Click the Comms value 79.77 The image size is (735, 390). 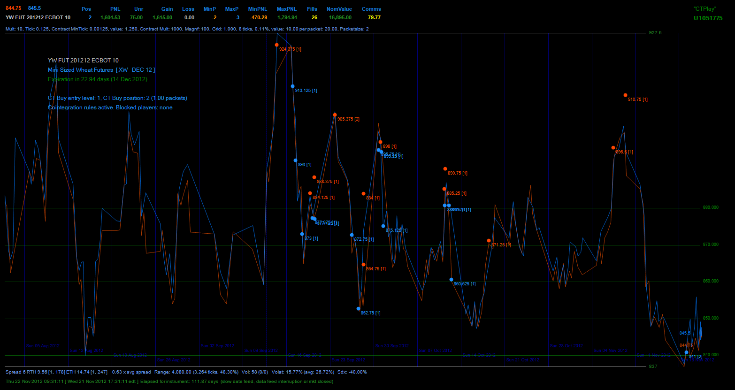(x=375, y=17)
